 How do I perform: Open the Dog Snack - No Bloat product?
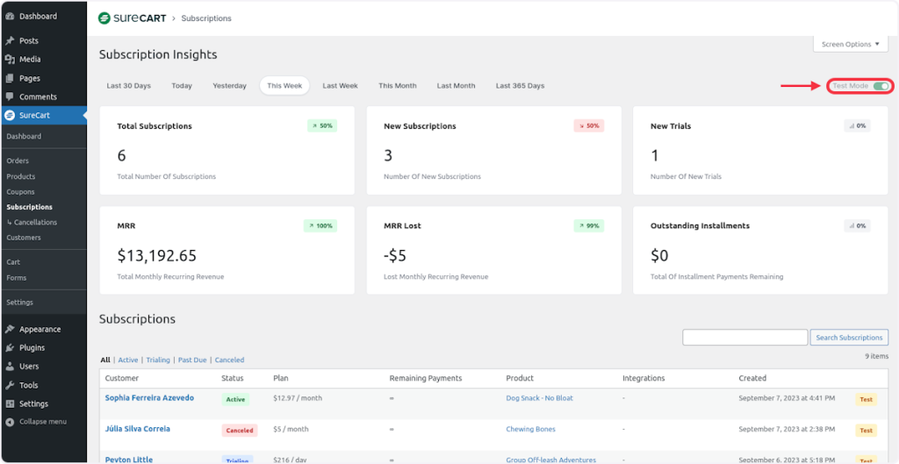pos(539,398)
